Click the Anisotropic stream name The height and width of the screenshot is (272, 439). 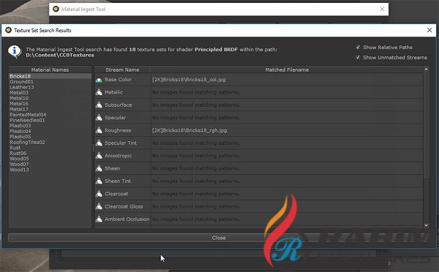[x=118, y=156]
